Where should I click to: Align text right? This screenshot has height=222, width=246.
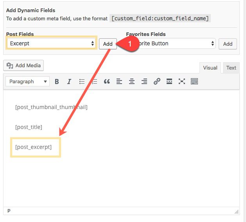pyautogui.click(x=144, y=82)
